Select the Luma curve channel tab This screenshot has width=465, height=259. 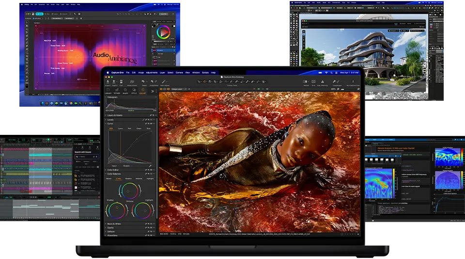coord(120,129)
